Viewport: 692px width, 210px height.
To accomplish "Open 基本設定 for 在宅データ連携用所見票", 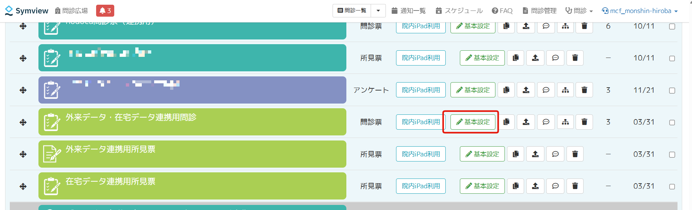I will [482, 186].
